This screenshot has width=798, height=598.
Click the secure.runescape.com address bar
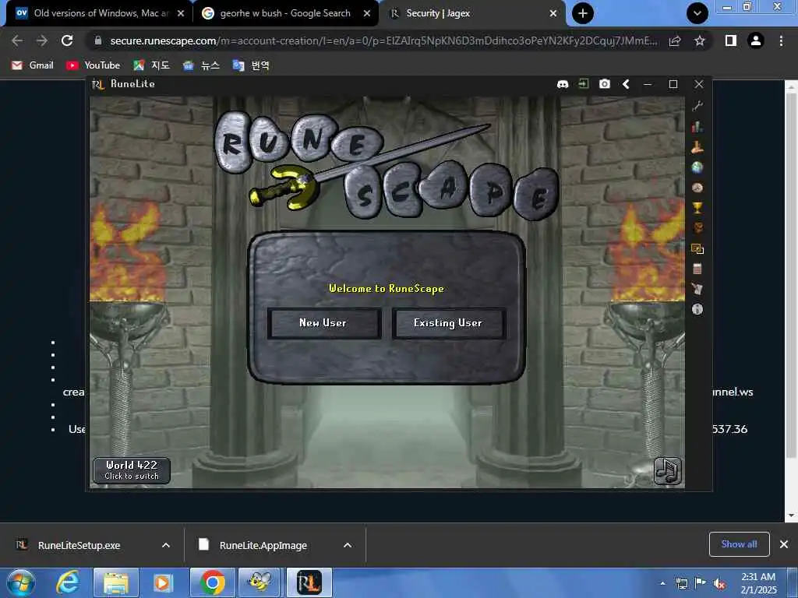point(382,40)
